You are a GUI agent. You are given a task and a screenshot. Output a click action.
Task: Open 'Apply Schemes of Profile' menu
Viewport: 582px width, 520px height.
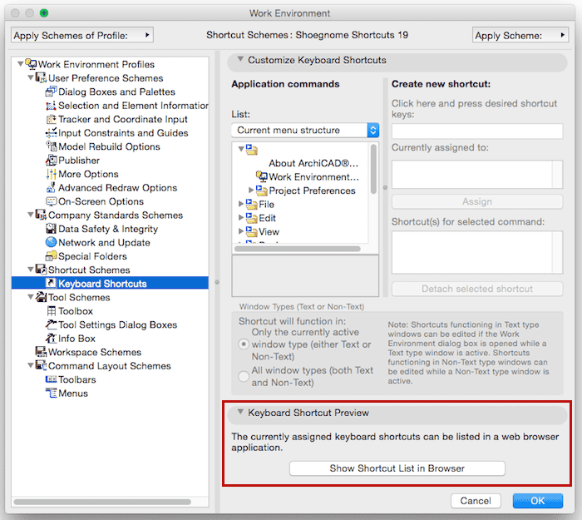coord(82,35)
